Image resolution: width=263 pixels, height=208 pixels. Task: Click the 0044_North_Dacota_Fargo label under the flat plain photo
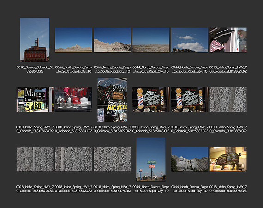(151, 69)
